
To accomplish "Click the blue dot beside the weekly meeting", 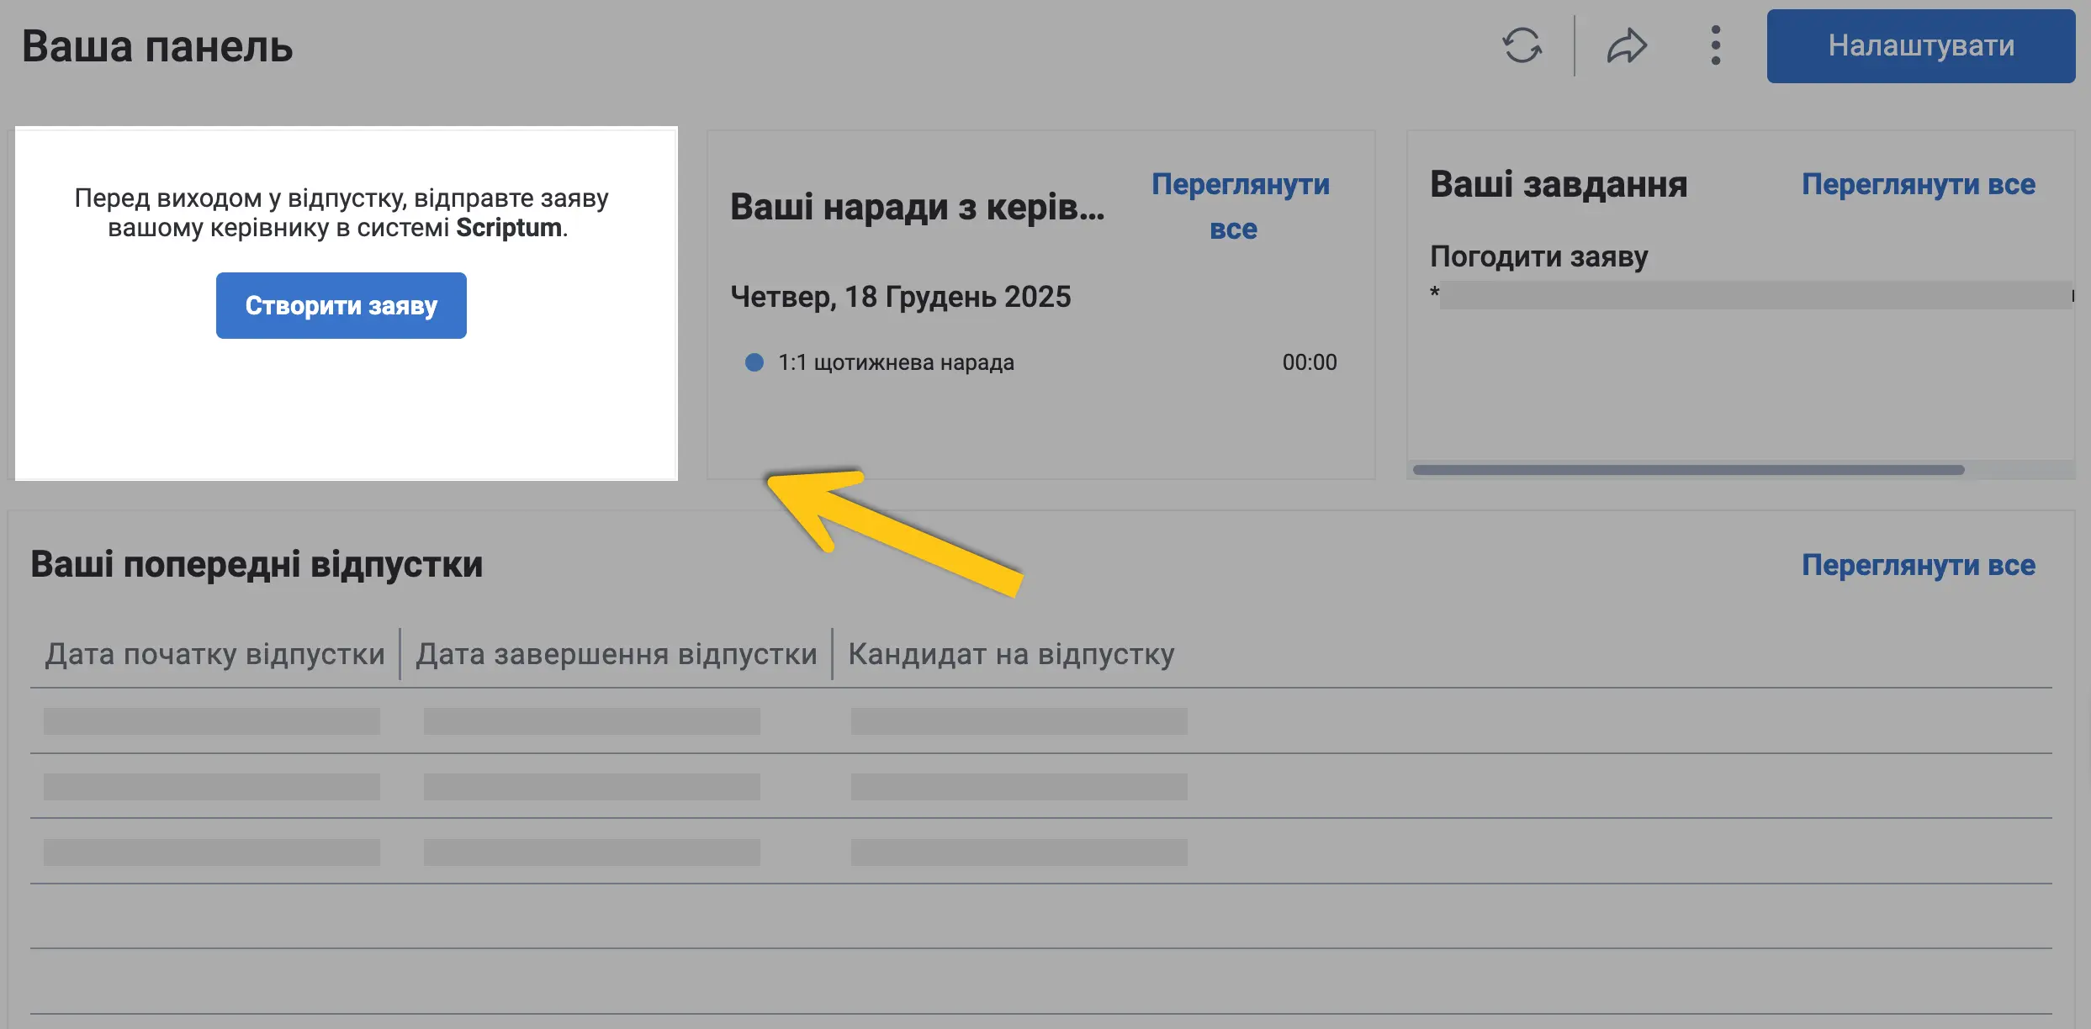I will pos(754,362).
